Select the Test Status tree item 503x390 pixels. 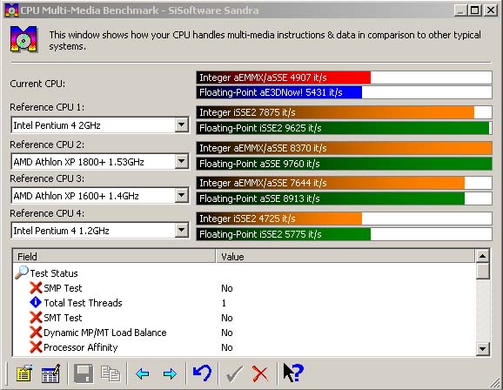54,273
